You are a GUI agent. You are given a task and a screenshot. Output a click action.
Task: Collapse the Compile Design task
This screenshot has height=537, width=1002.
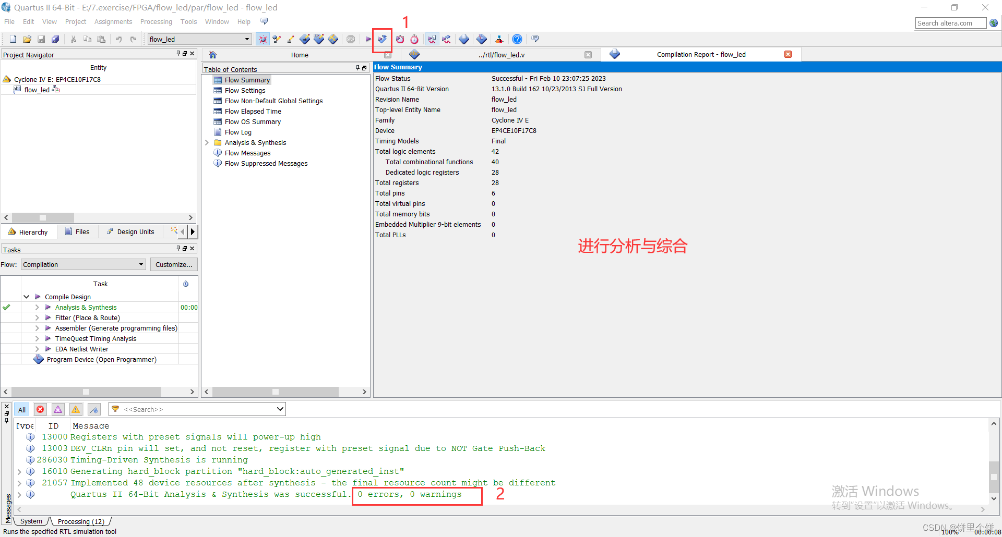coord(26,297)
